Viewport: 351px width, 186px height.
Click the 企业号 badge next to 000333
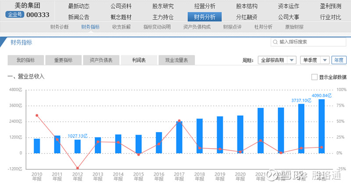(x=15, y=14)
